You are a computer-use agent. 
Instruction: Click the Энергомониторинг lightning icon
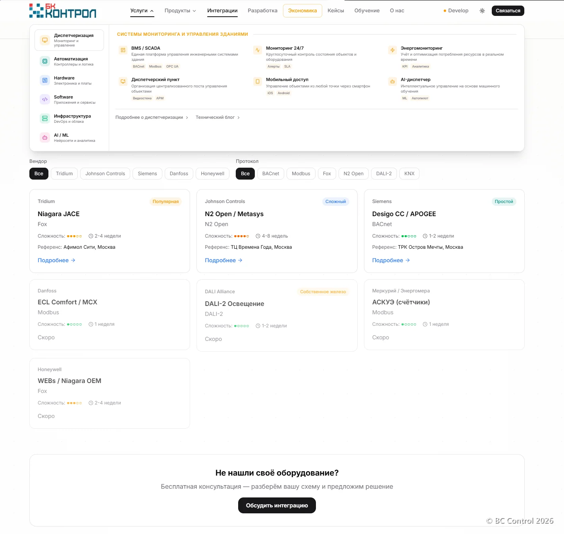click(x=393, y=50)
